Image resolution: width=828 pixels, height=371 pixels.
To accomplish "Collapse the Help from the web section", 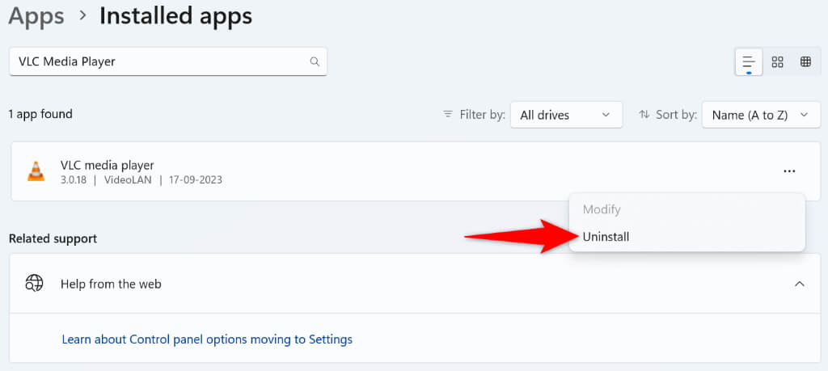I will 799,284.
